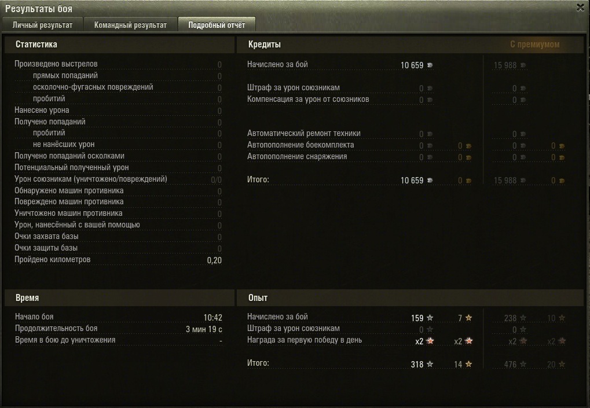Click the Пройдено километров value 0,20

click(214, 260)
